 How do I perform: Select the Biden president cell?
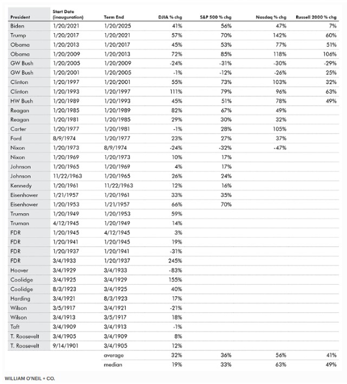pyautogui.click(x=17, y=26)
